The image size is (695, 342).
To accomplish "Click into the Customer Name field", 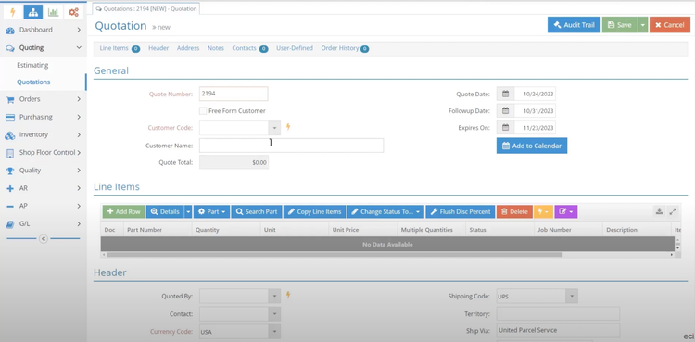I will click(291, 146).
